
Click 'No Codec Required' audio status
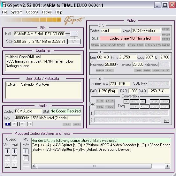65,111
